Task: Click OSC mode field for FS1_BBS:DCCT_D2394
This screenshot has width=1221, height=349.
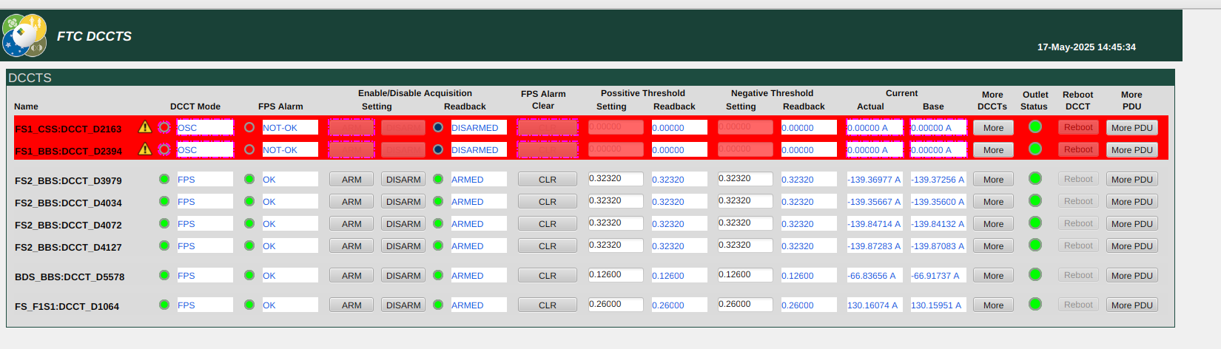Action: click(205, 149)
